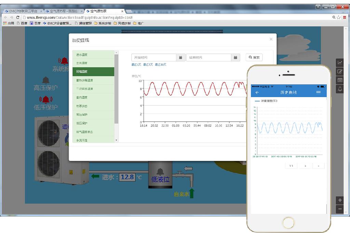Switch to the 空气源热泵>画面组 browser tab
This screenshot has height=233, width=350.
64,11
